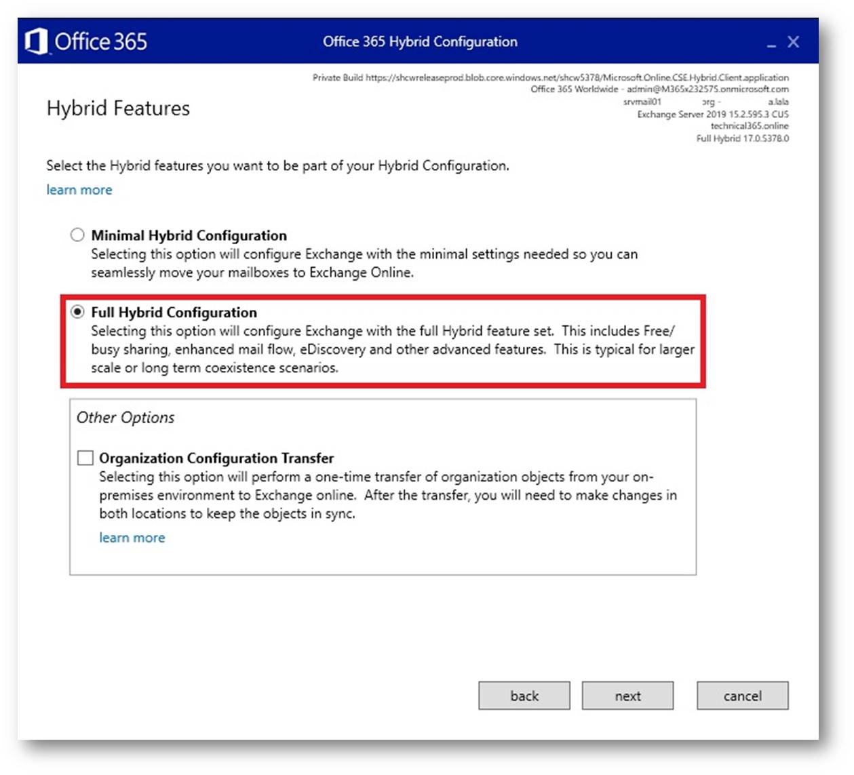Go to the previous step with back
Image resolution: width=854 pixels, height=775 pixels.
point(524,696)
